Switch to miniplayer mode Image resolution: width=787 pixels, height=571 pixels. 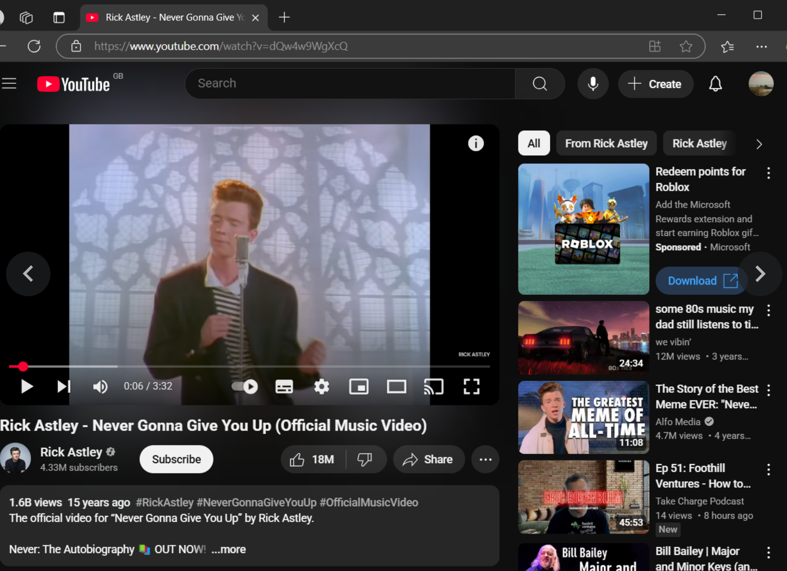click(x=359, y=387)
